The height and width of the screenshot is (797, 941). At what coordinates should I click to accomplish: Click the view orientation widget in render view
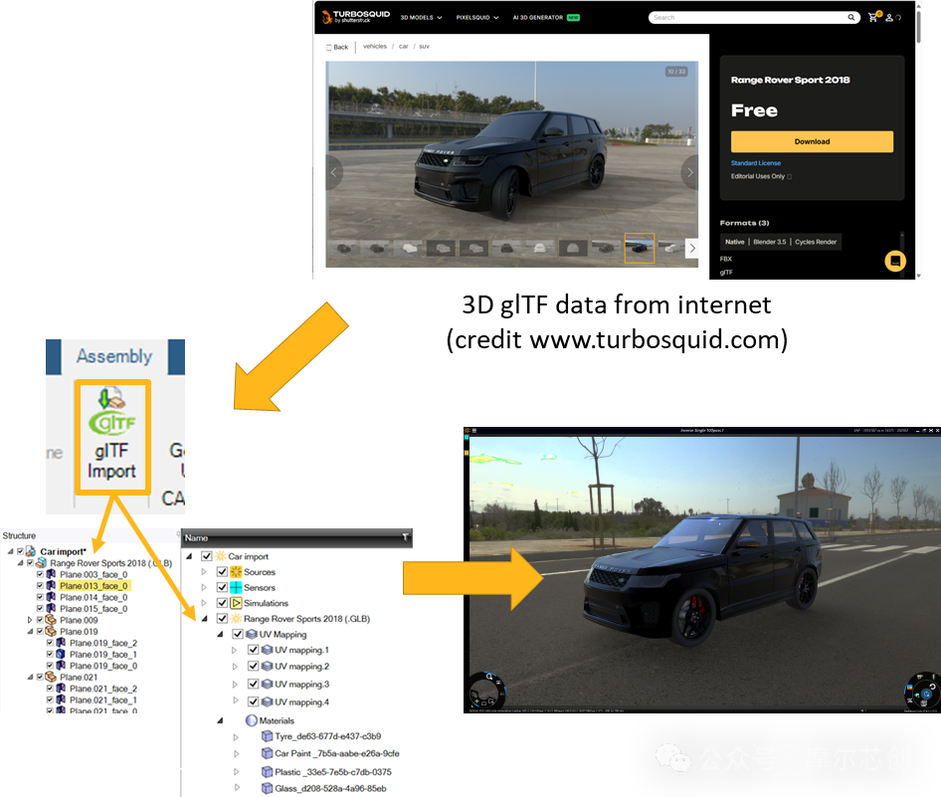tap(922, 692)
